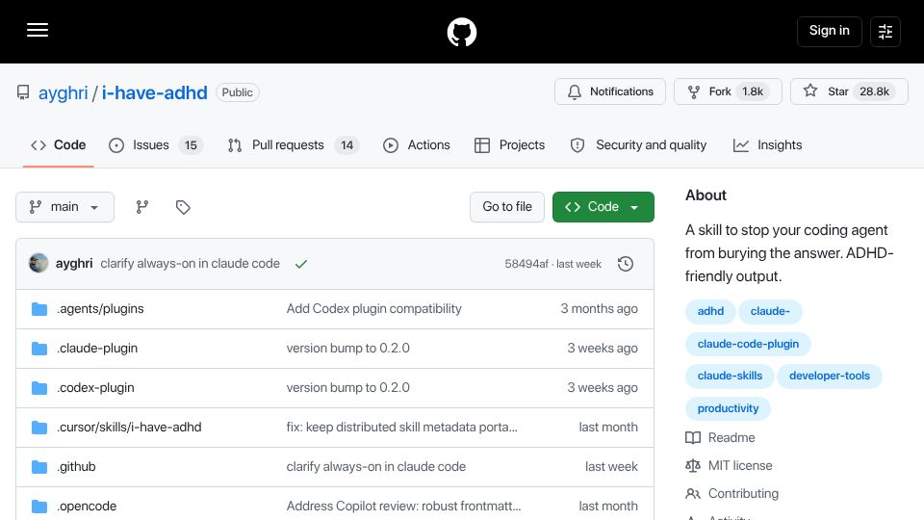Click the repository icon beside ayghri

tap(23, 92)
